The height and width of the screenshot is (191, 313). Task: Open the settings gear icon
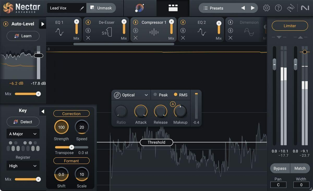[266, 8]
